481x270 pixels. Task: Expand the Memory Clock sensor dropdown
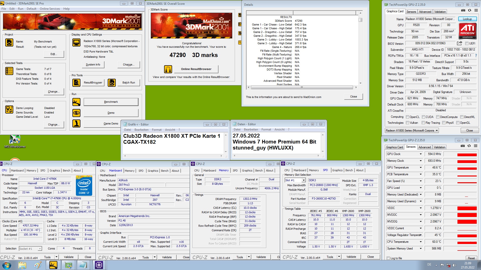tap(421, 161)
